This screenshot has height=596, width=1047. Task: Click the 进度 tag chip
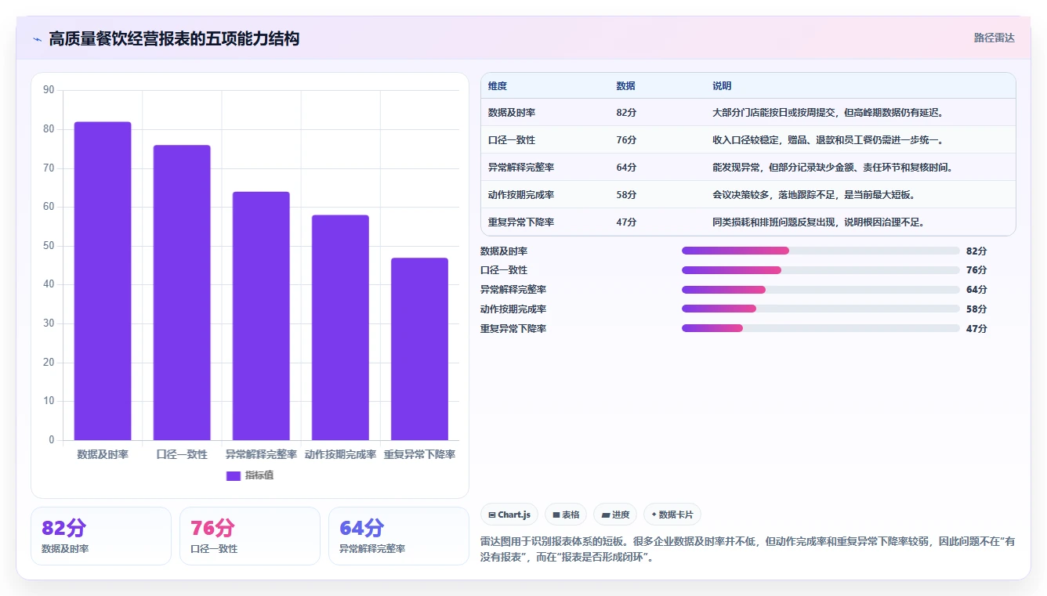[x=615, y=515]
